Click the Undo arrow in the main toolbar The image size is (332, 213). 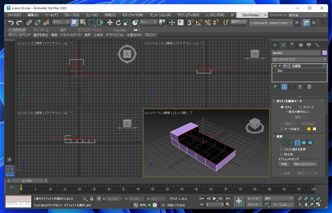pos(11,22)
